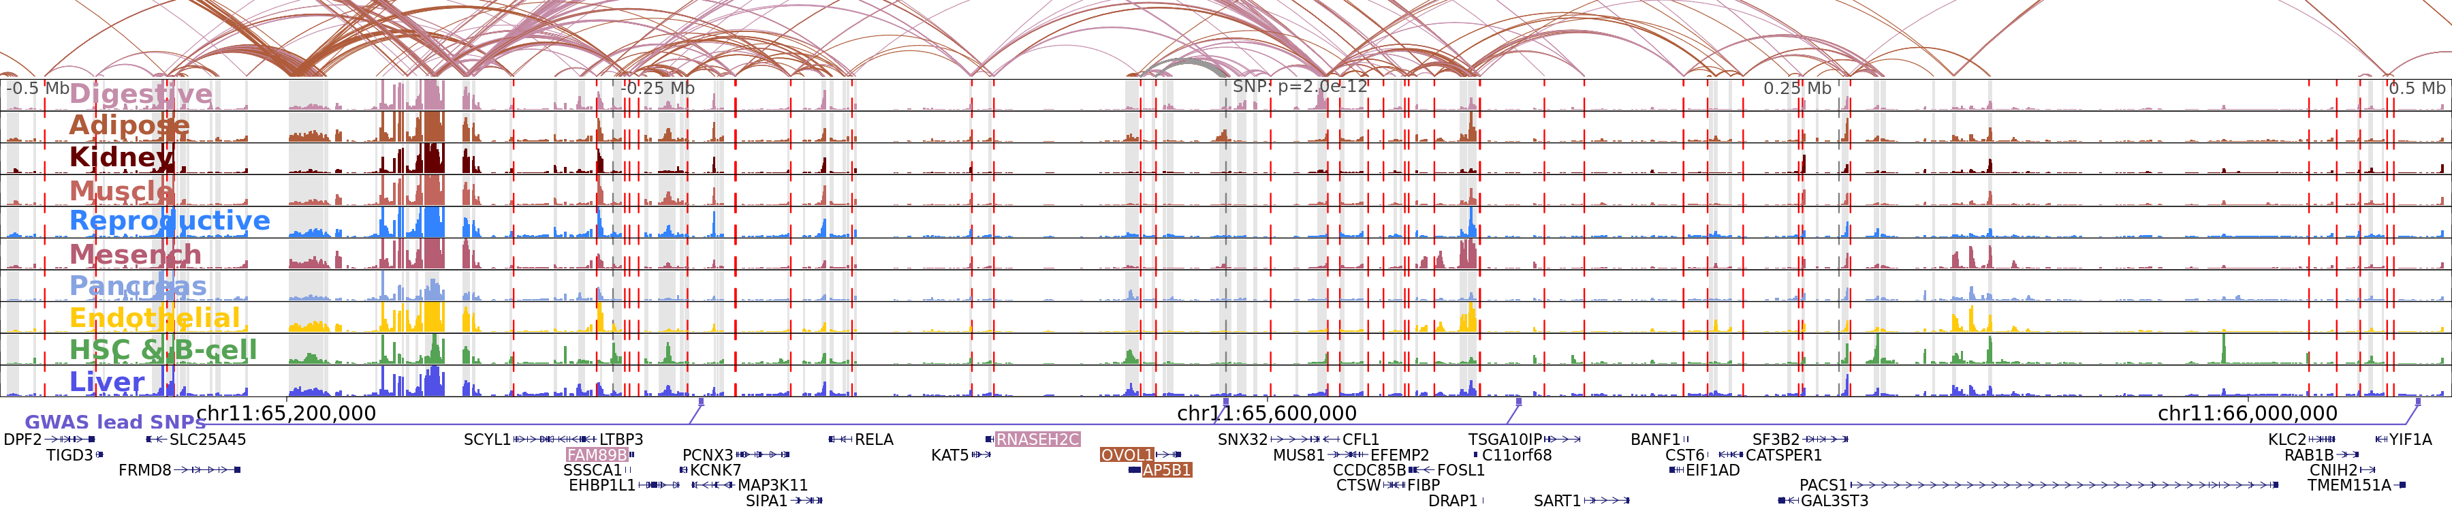Select the HSC & B-cell track label
This screenshot has width=2452, height=511.
pos(163,350)
